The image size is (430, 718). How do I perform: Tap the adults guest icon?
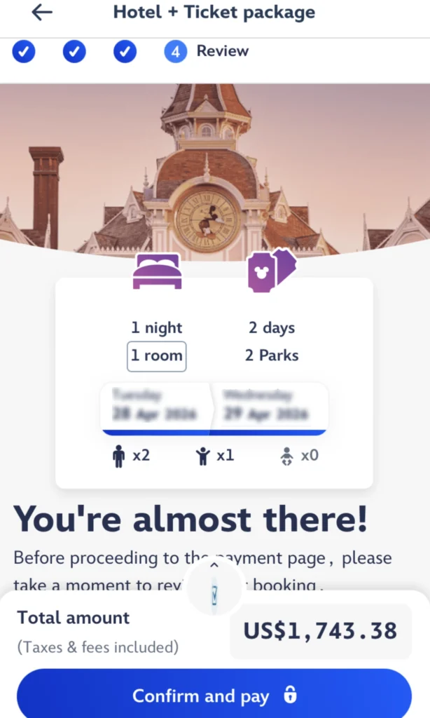point(118,456)
